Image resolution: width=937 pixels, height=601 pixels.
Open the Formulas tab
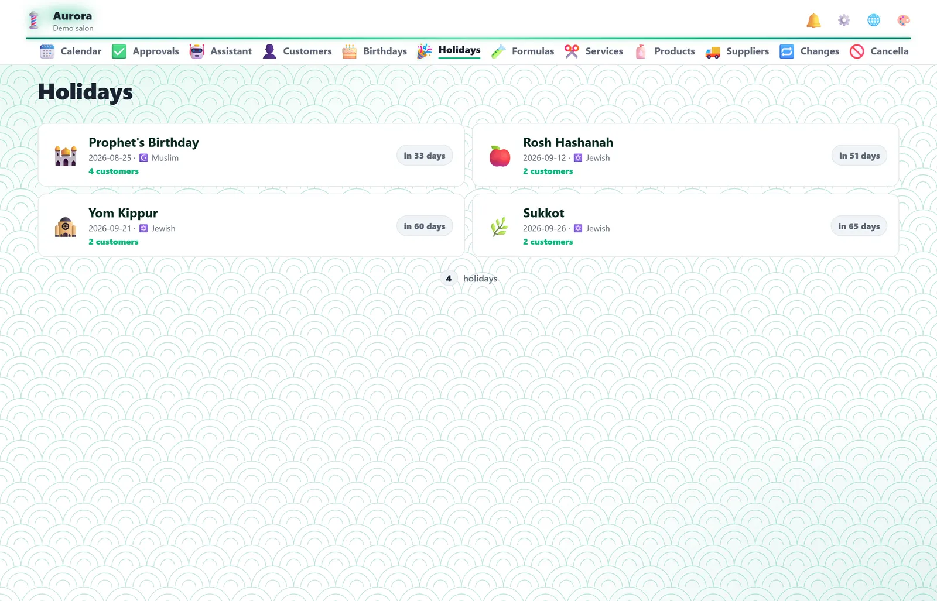point(522,51)
